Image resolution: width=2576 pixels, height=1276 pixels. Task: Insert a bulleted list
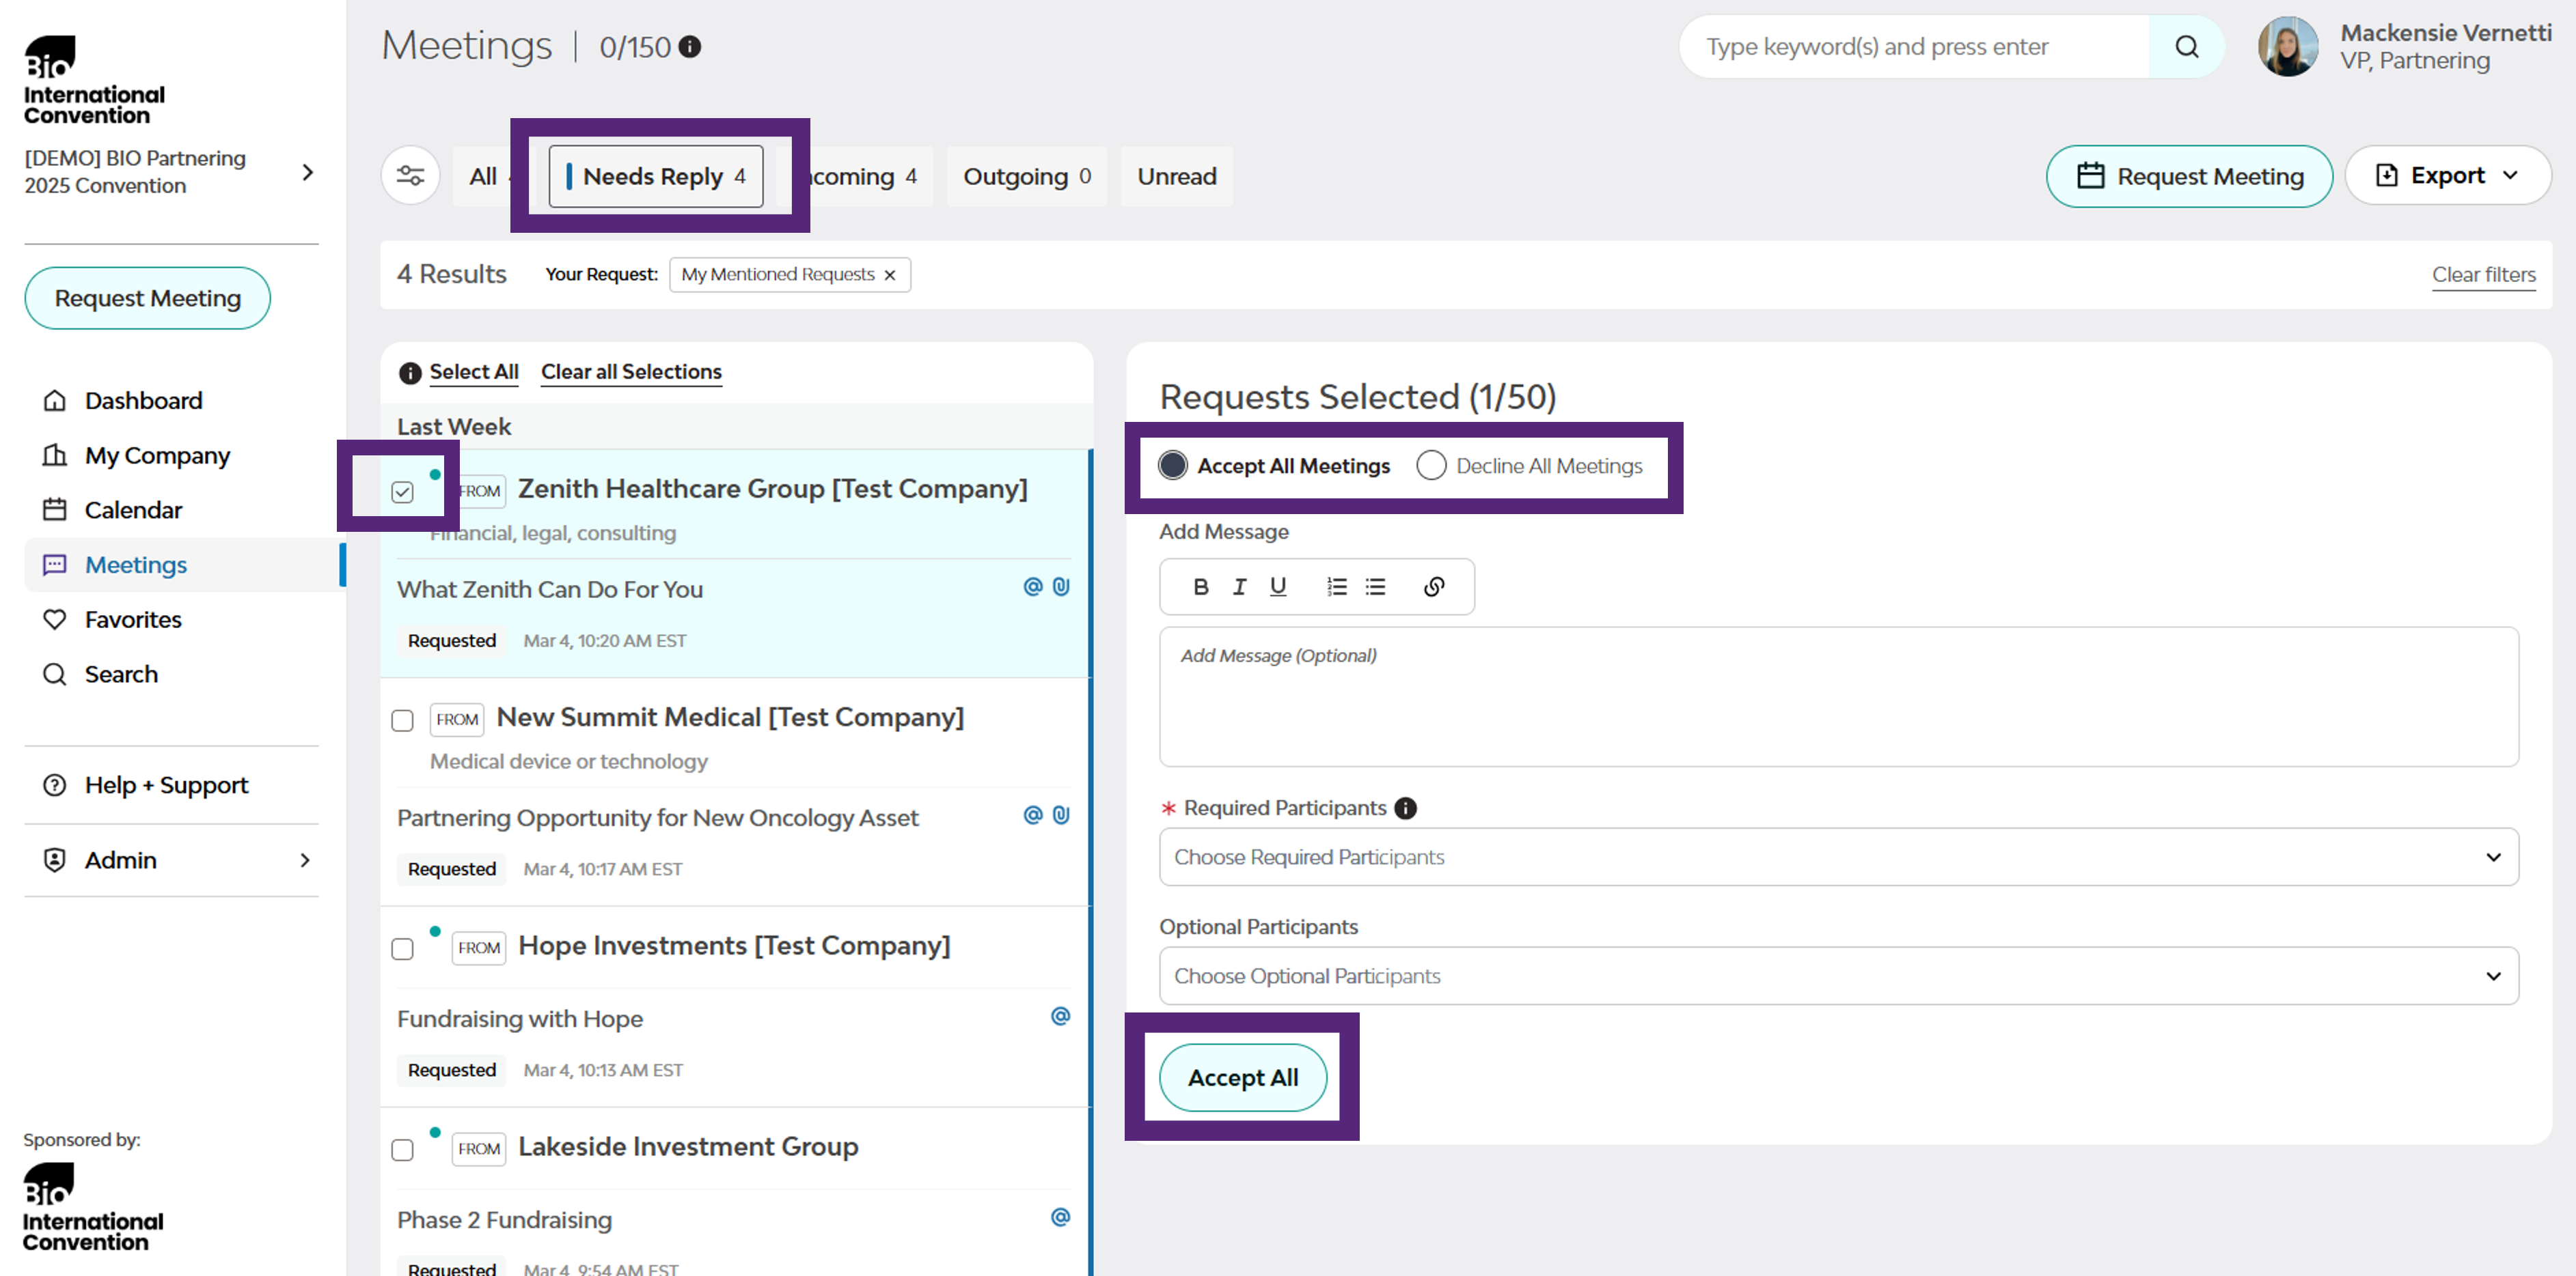tap(1375, 586)
